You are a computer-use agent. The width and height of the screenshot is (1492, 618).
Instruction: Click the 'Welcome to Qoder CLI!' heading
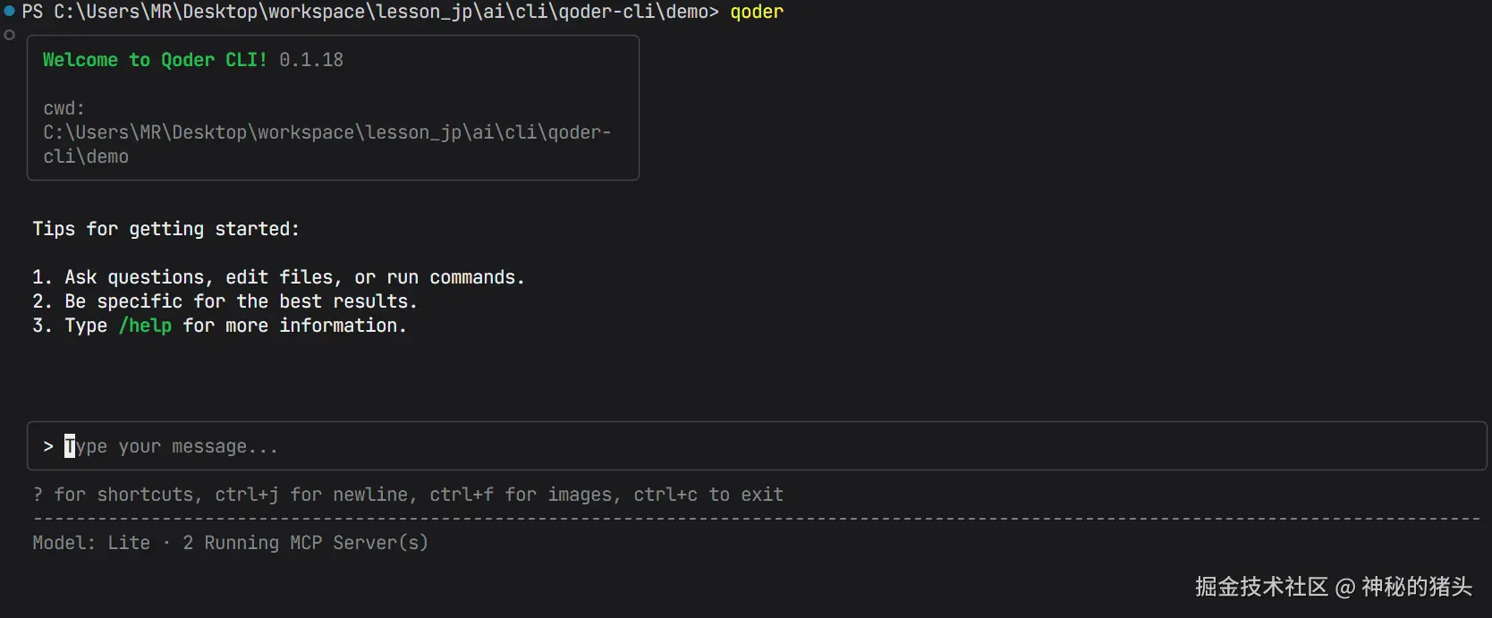coord(155,60)
